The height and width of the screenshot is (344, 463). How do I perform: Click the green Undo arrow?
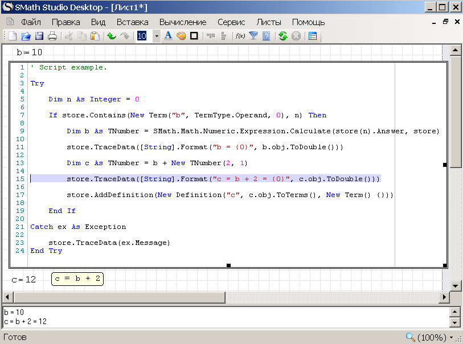click(112, 36)
